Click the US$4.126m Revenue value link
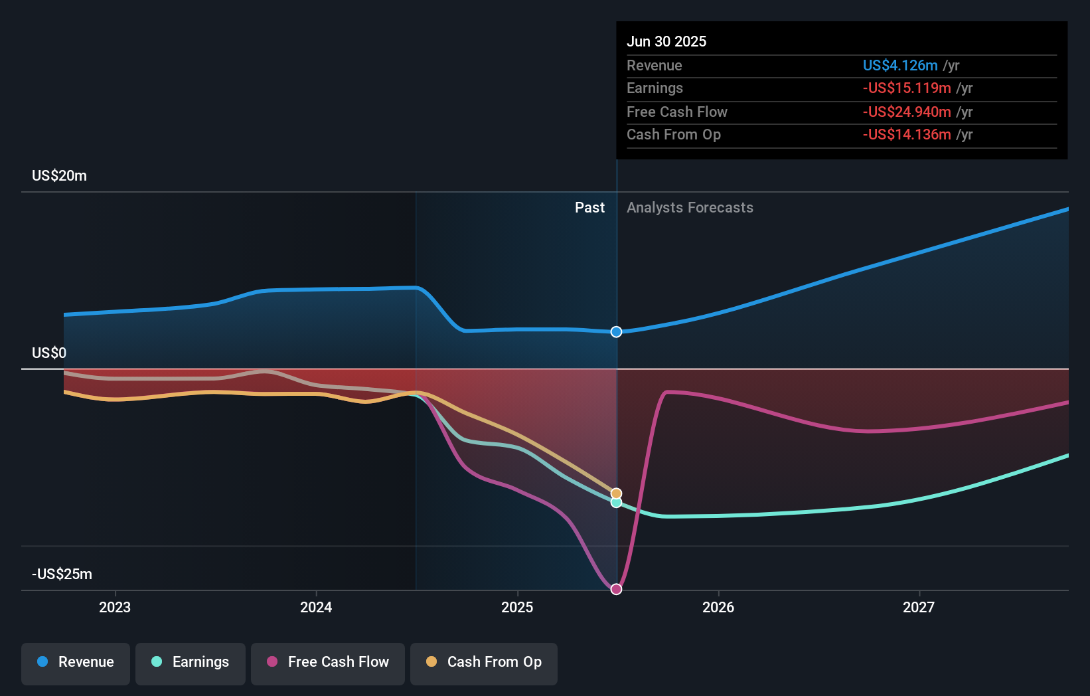The width and height of the screenshot is (1090, 696). tap(899, 65)
